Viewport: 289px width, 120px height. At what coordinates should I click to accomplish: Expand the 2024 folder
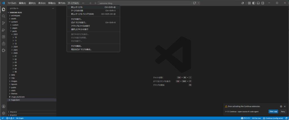pos(32,47)
